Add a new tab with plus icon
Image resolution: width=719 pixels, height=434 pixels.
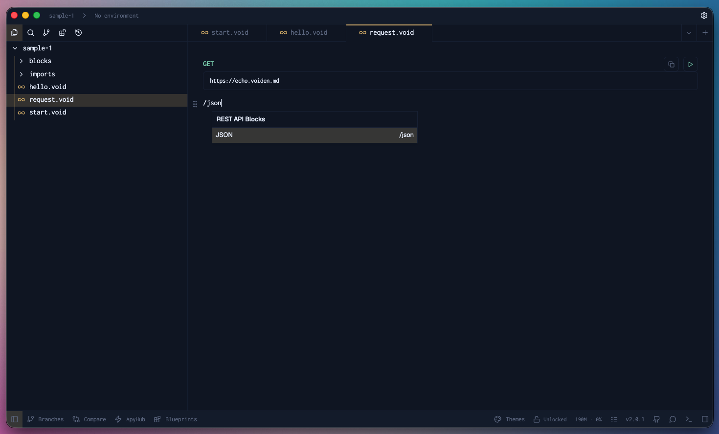(x=705, y=33)
